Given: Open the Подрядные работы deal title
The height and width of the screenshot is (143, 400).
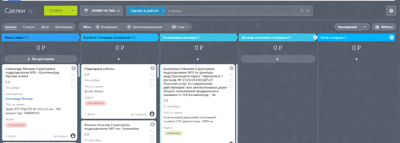Looking at the screenshot, I should click(99, 69).
